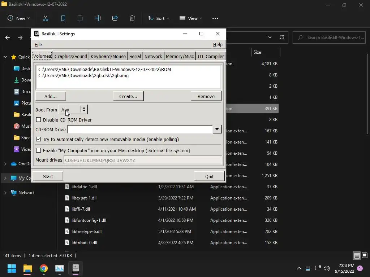Select libfreetype-6.dll in the file list

point(171,231)
